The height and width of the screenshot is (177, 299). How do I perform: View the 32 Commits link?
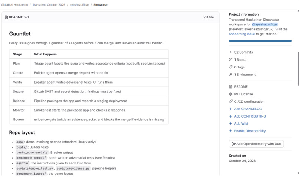click(x=243, y=52)
